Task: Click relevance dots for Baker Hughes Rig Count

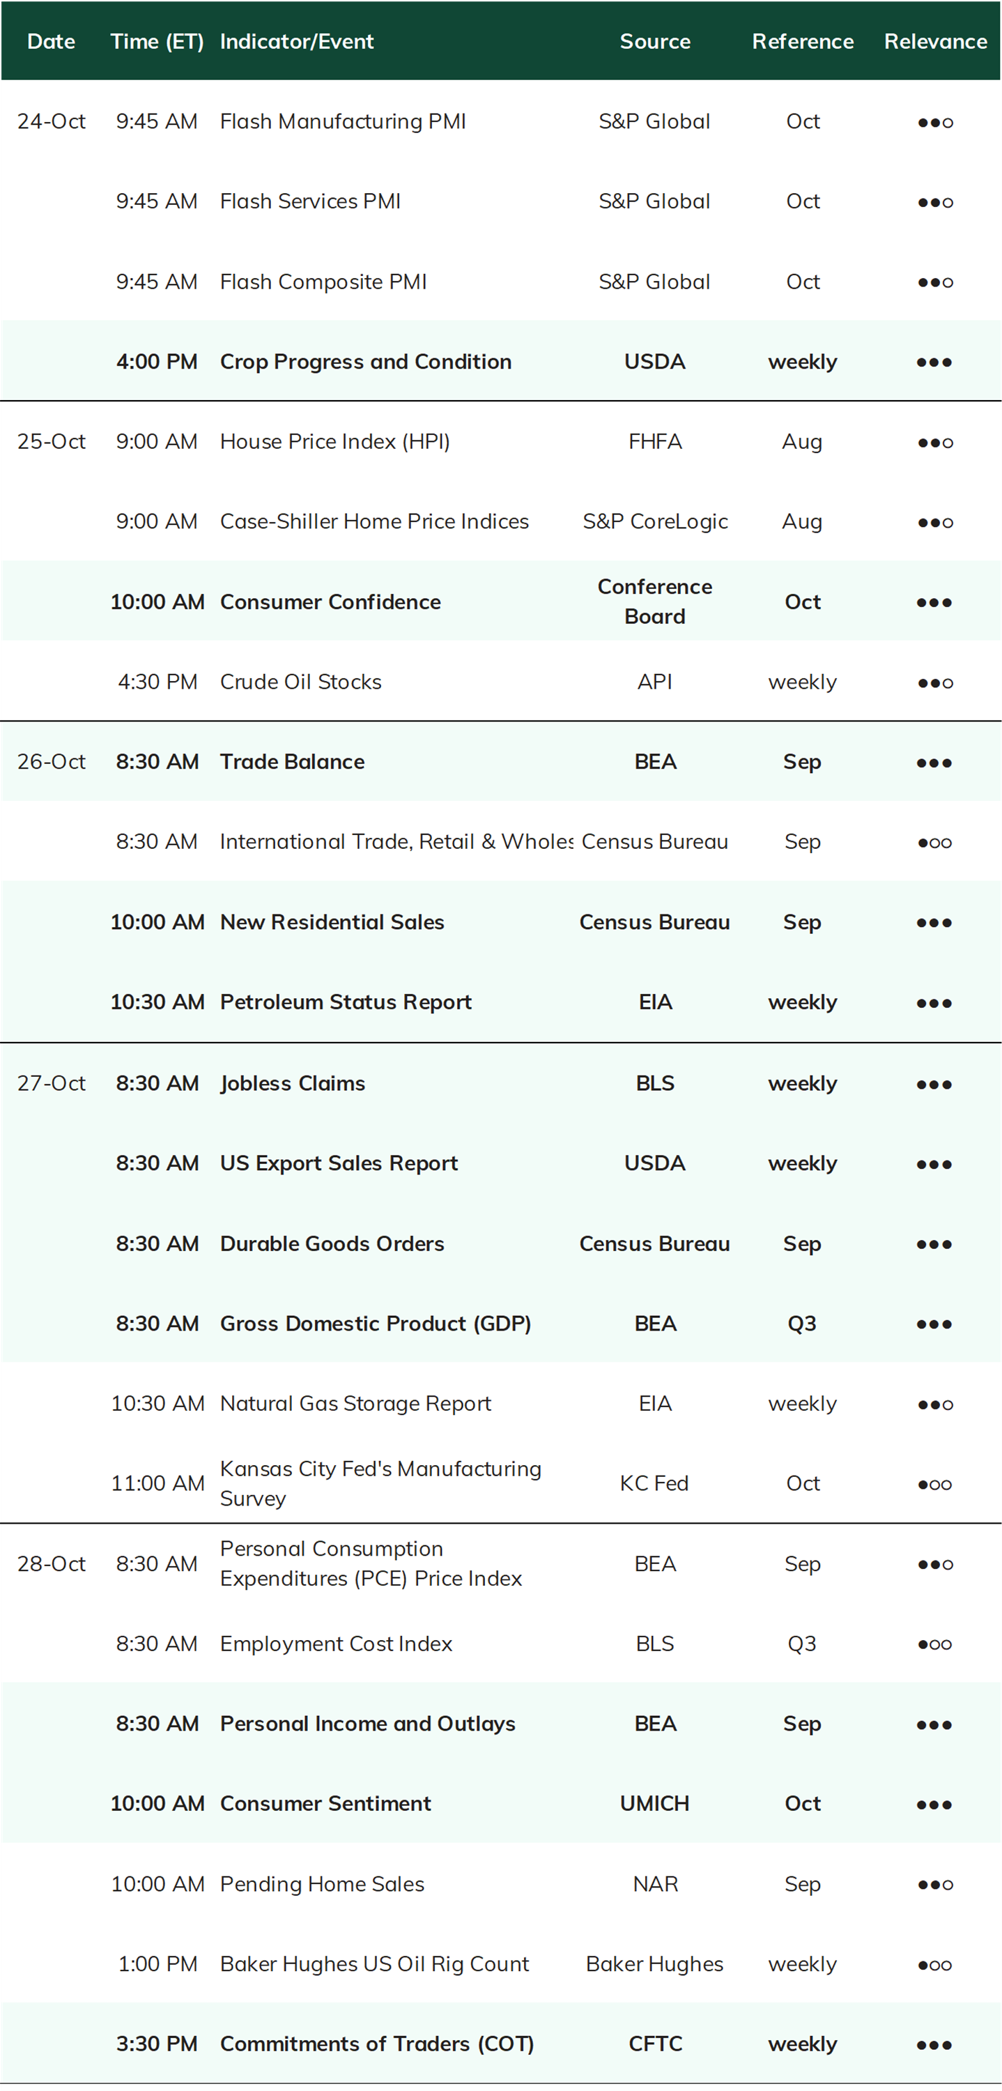Action: pyautogui.click(x=934, y=1964)
